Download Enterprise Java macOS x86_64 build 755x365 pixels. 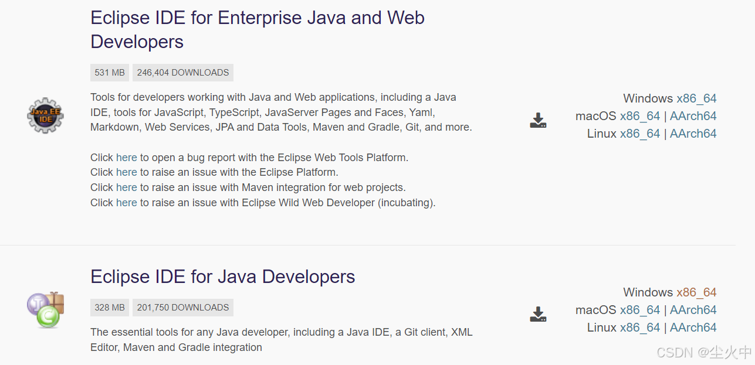[x=640, y=116]
